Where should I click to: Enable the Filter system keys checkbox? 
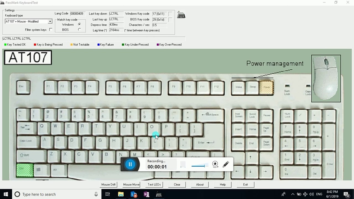[x=51, y=30]
